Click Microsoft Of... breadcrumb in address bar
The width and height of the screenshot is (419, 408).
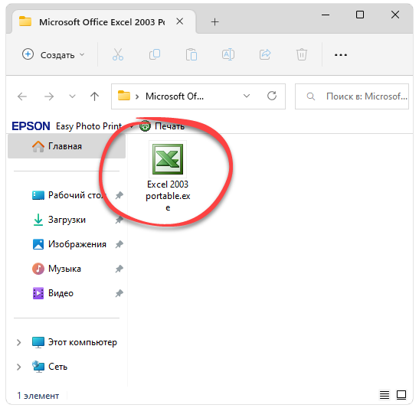(x=175, y=96)
